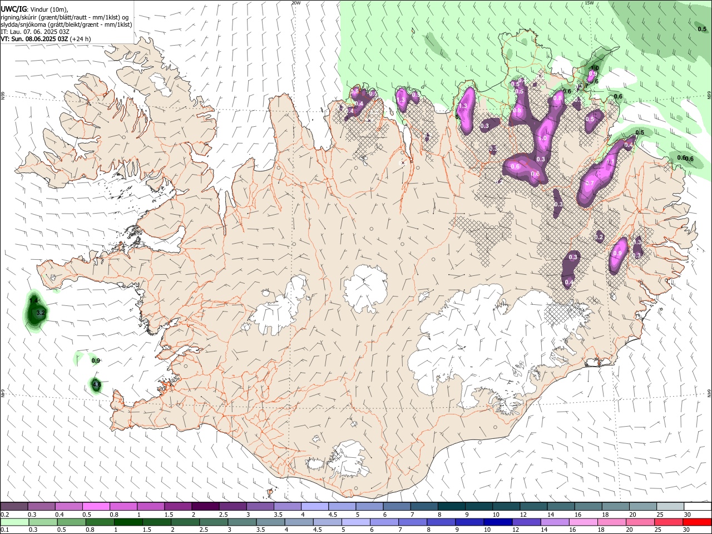Select the palest green 0.1 swatch in the lower legend
Screen dimensions: 712x534
14,522
